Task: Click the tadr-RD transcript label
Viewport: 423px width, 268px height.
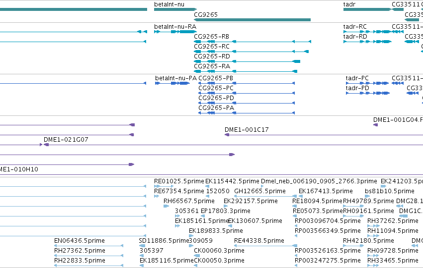Action: point(355,37)
